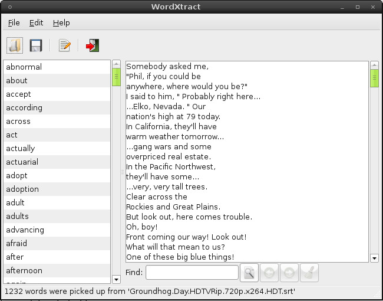Click inside the Find text field
This screenshot has width=383, height=301.
[192, 272]
